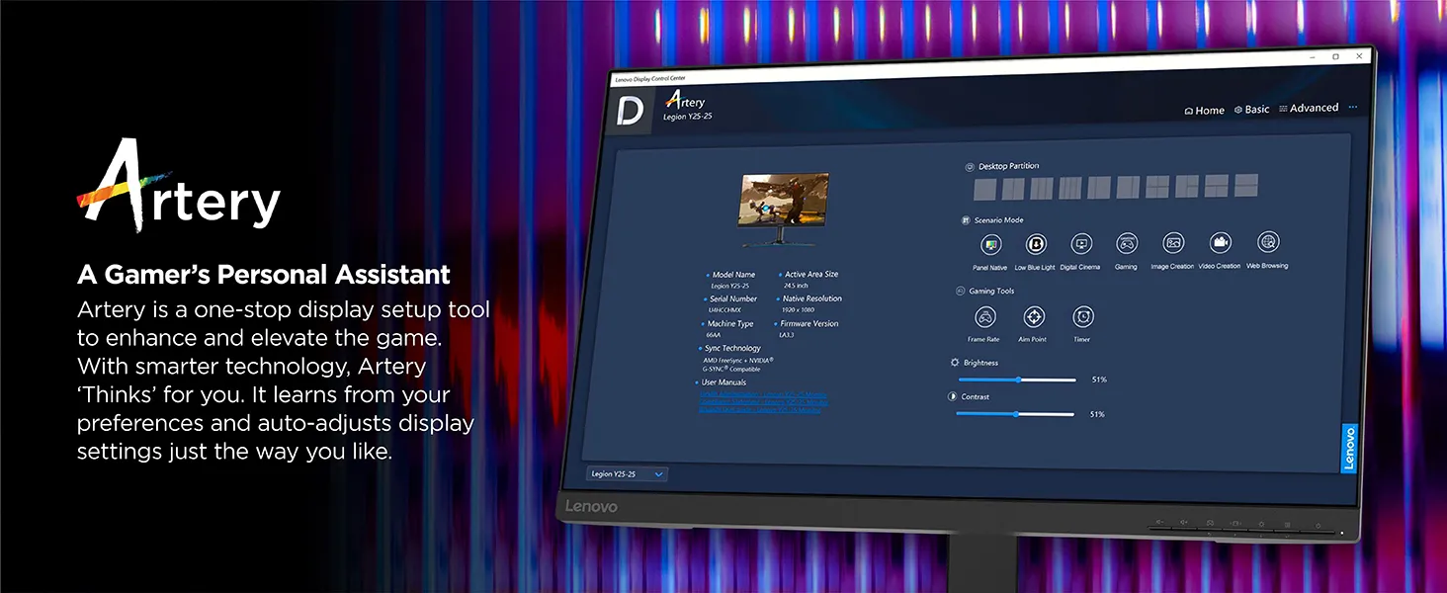Click the Contrast half-circle icon
The width and height of the screenshot is (1447, 593).
pos(953,397)
